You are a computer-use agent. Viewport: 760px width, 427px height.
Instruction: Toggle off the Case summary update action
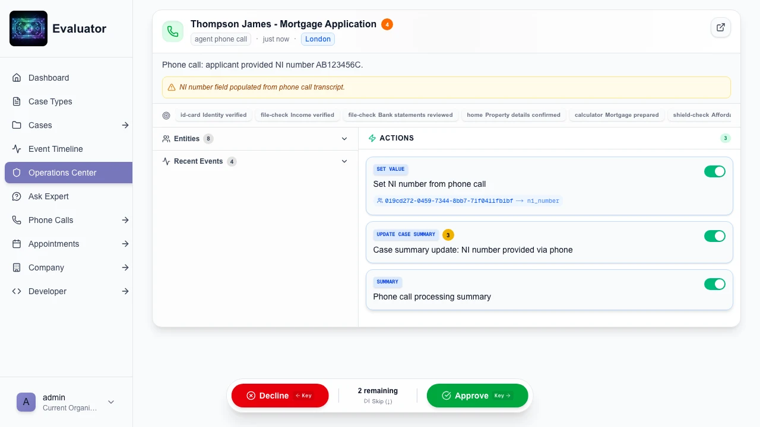714,236
